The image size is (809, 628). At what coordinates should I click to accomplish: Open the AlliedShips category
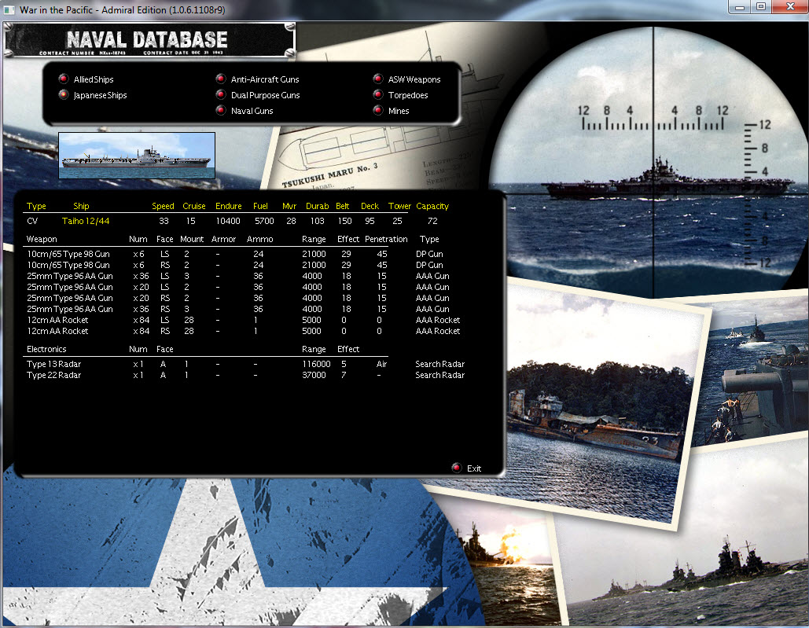click(x=94, y=79)
